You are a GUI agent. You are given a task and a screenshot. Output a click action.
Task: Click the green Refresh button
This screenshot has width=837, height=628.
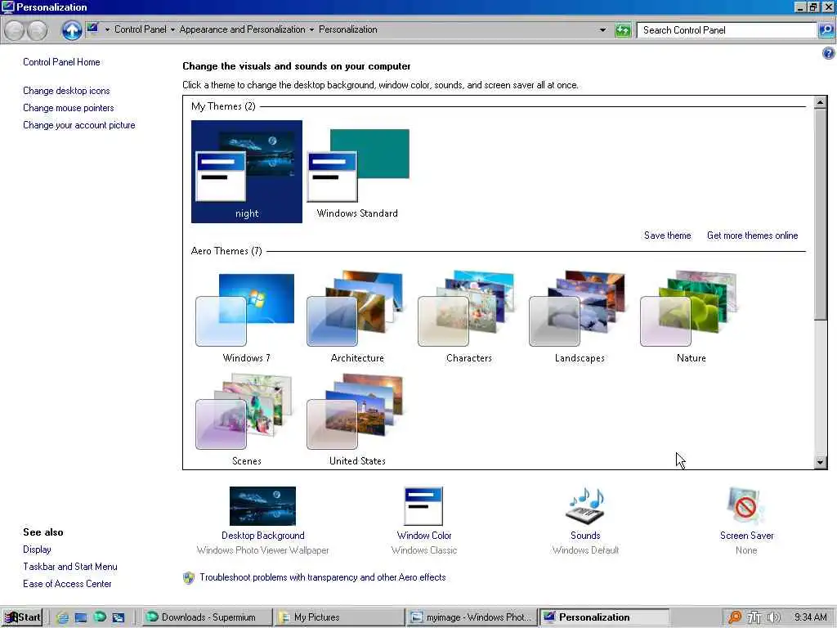623,30
